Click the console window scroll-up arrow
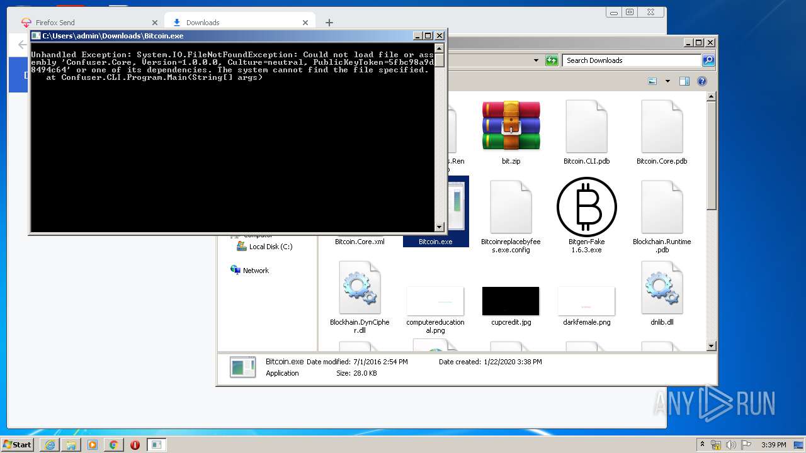The image size is (806, 453). tap(440, 48)
